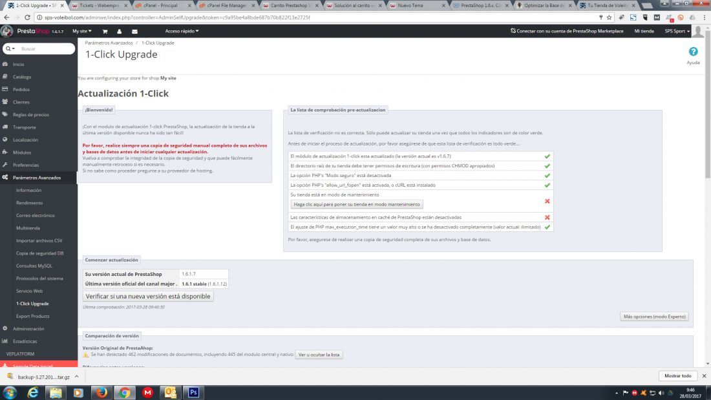Screen dimensions: 711x400
Task: Open Outlook taskbar icon
Action: coord(171,392)
